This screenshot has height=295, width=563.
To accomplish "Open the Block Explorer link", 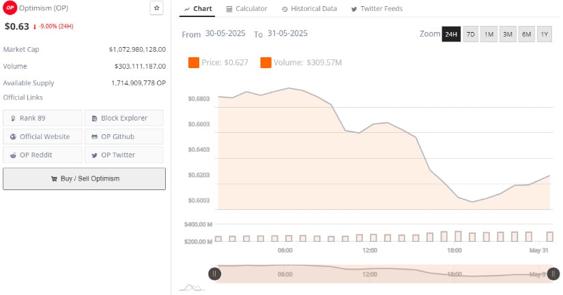I will pyautogui.click(x=124, y=118).
